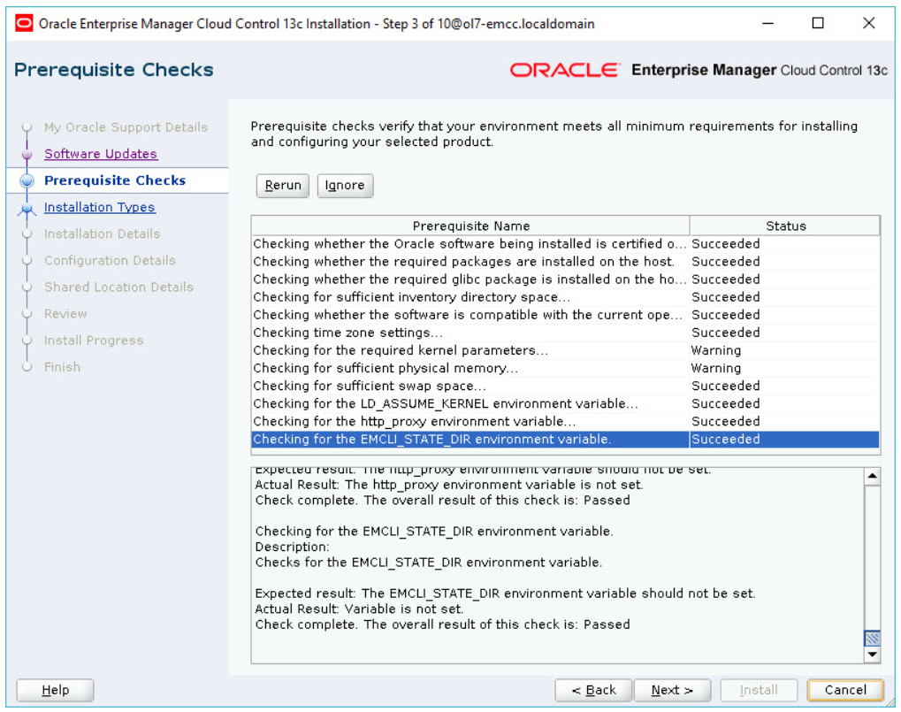Image resolution: width=901 pixels, height=712 pixels.
Task: Click Installation Details step label
Action: tap(103, 234)
